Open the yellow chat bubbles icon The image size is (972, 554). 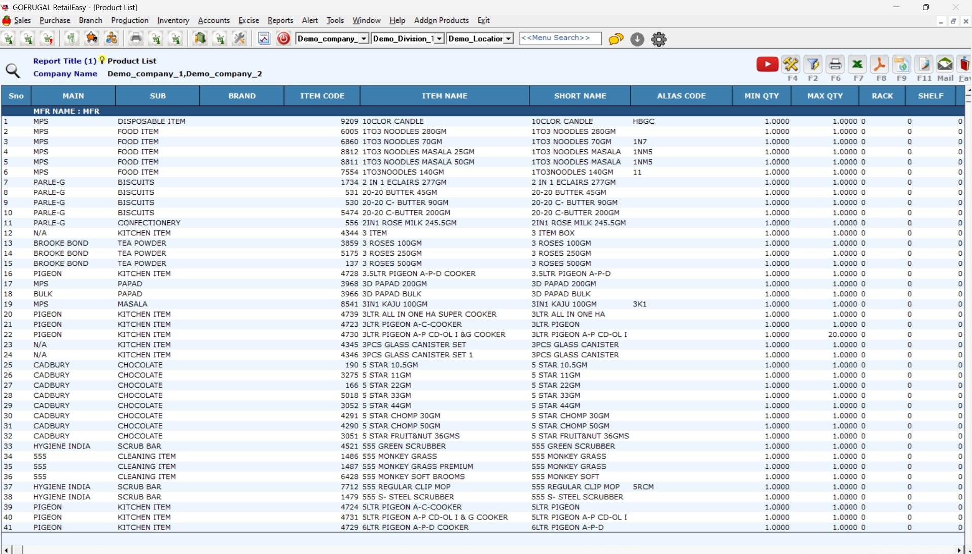point(616,39)
